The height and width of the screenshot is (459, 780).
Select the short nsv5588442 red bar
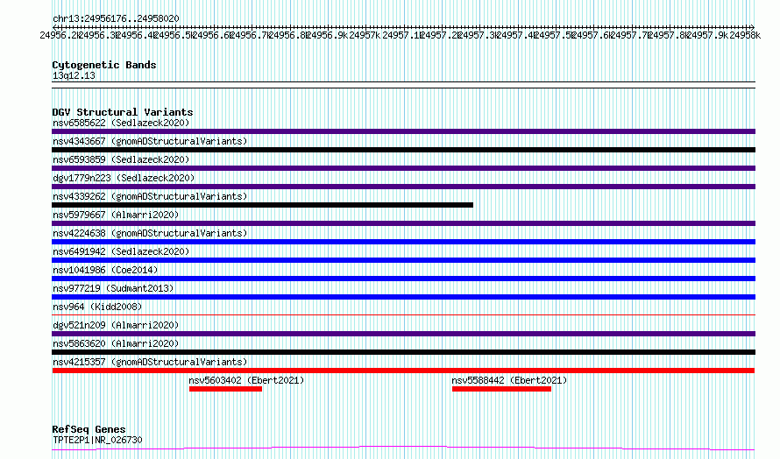click(501, 389)
